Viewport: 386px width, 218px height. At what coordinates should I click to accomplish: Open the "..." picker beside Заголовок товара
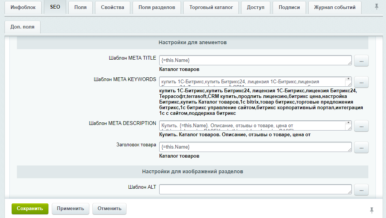point(361,147)
